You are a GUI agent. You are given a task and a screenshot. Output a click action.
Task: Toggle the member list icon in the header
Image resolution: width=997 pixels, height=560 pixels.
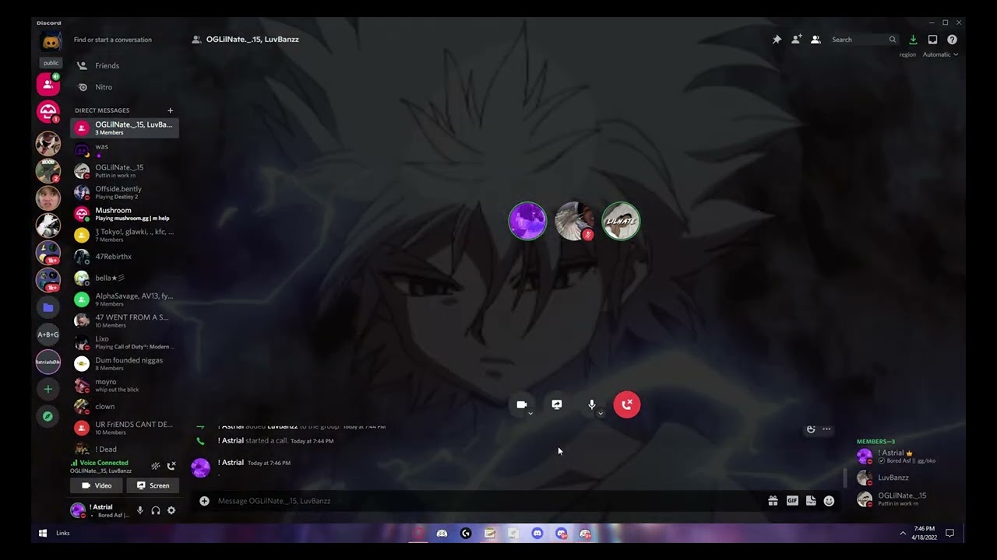tap(816, 40)
